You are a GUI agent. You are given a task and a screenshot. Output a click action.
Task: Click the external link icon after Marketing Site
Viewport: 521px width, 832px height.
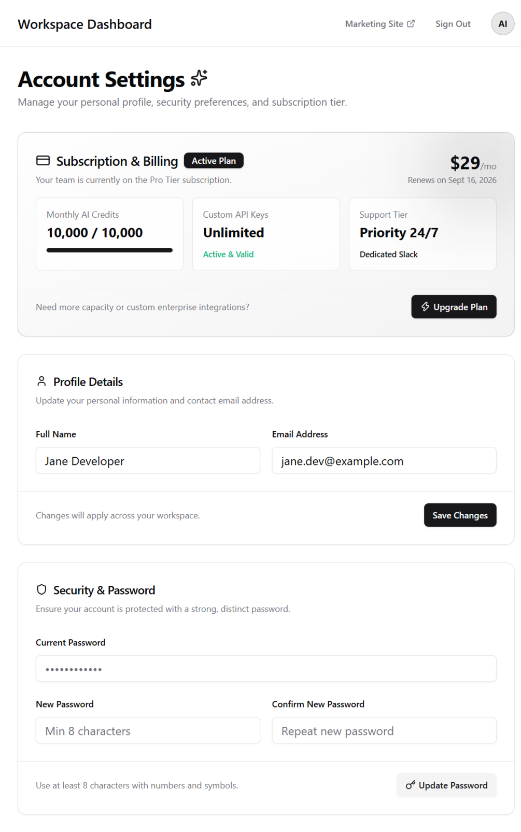point(411,23)
